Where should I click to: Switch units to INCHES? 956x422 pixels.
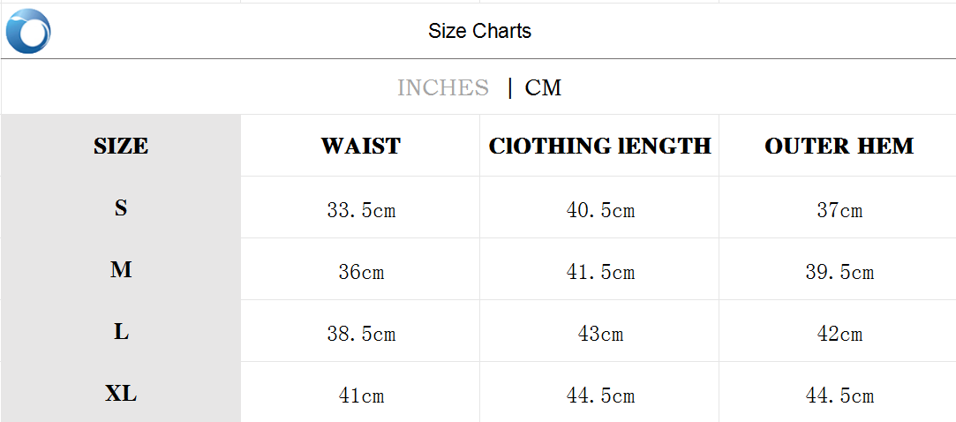442,87
